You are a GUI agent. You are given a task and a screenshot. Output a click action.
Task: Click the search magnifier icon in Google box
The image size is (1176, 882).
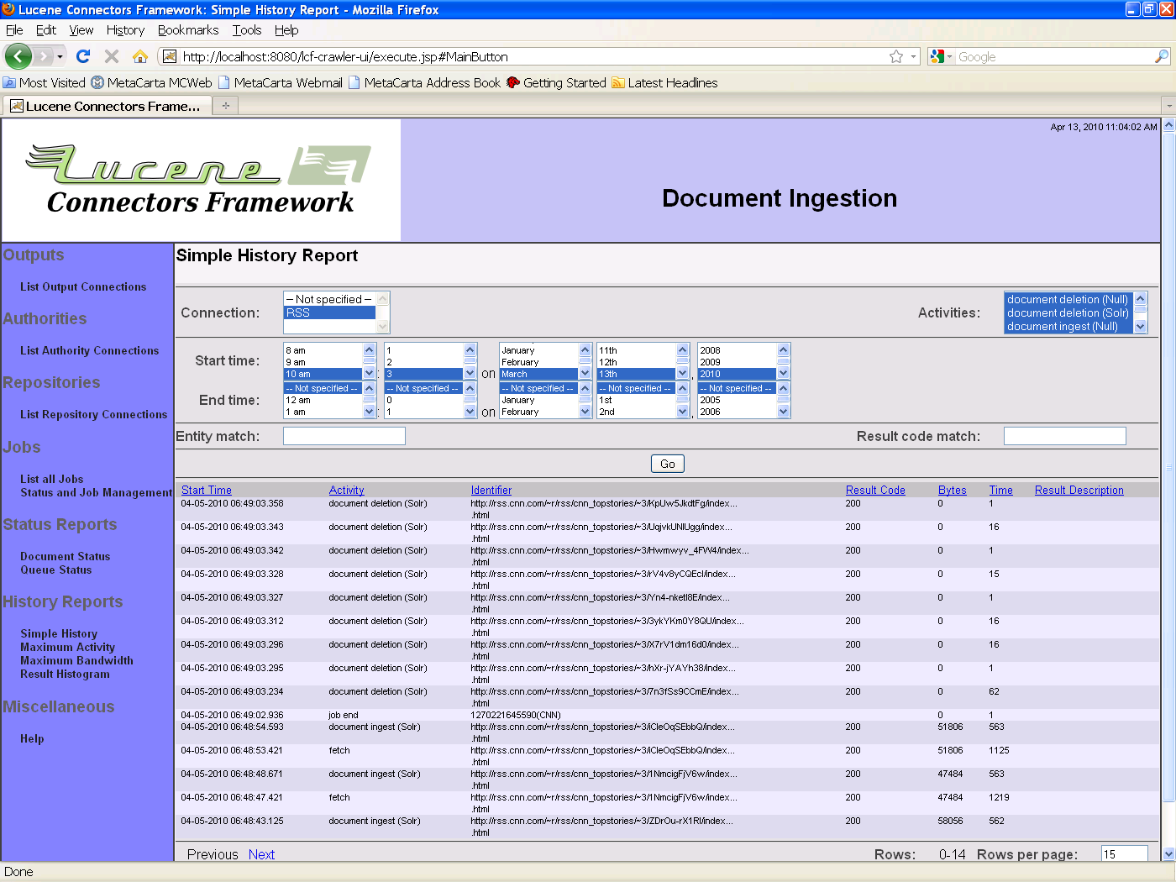pyautogui.click(x=1161, y=56)
